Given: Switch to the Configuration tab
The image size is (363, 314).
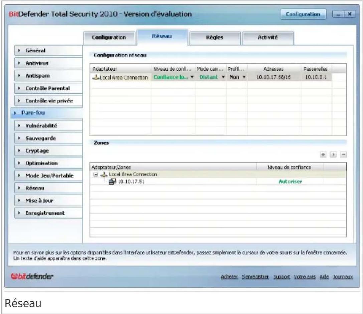Looking at the screenshot, I should click(109, 38).
